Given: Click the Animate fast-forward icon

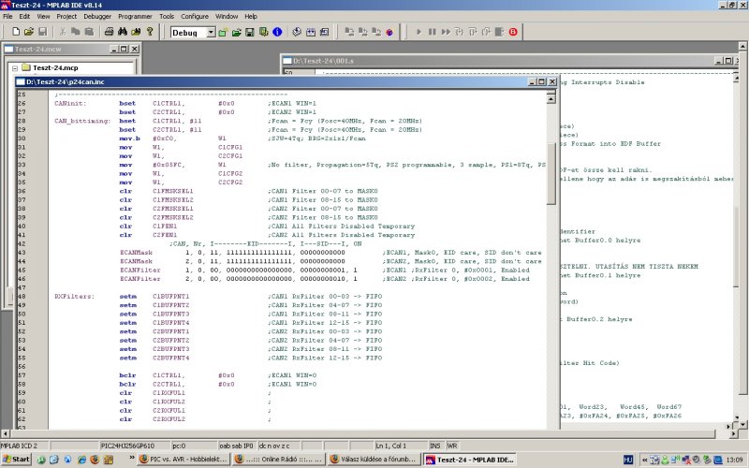Looking at the screenshot, I should (446, 32).
